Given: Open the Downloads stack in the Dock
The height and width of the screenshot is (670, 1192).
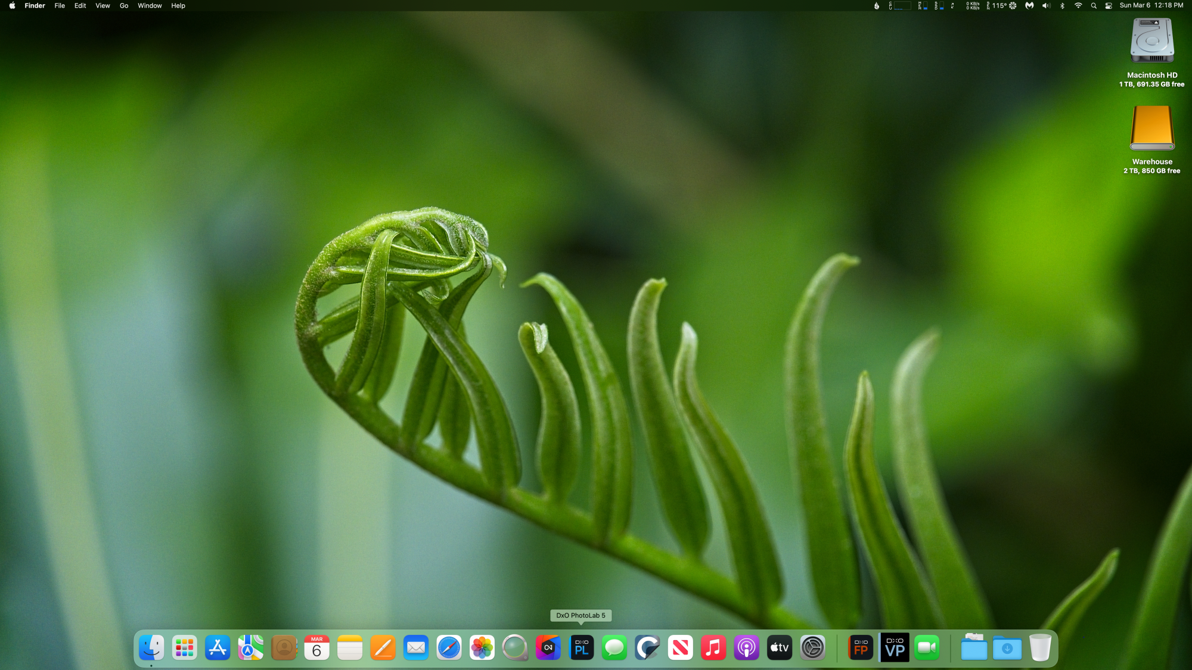Looking at the screenshot, I should pyautogui.click(x=1007, y=648).
